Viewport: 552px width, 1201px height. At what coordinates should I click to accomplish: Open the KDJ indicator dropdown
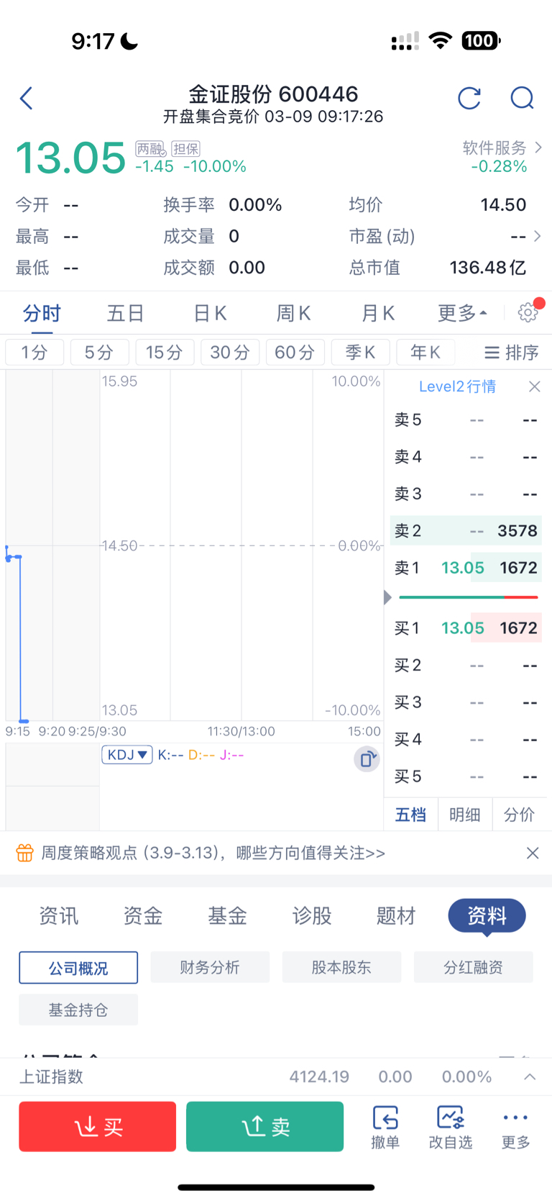(x=127, y=755)
